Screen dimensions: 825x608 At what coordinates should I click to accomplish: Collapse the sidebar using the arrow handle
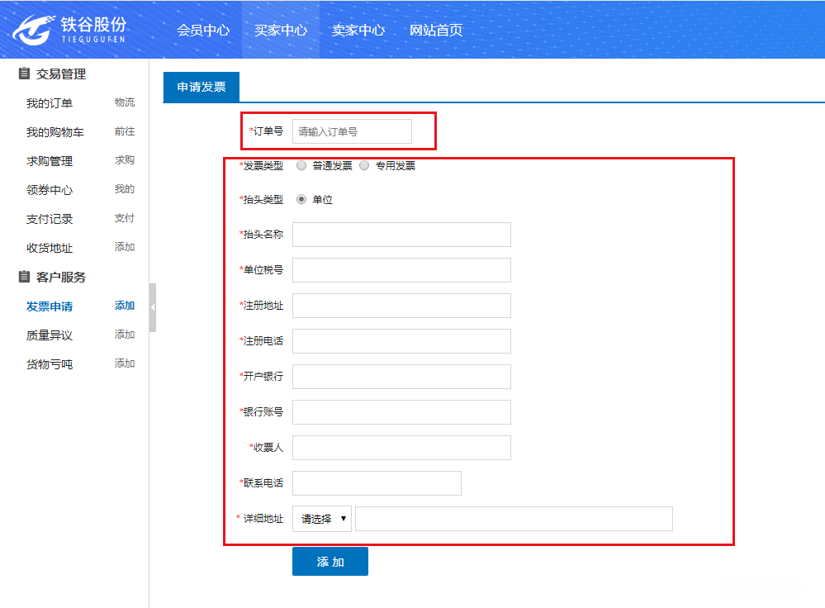coord(152,307)
